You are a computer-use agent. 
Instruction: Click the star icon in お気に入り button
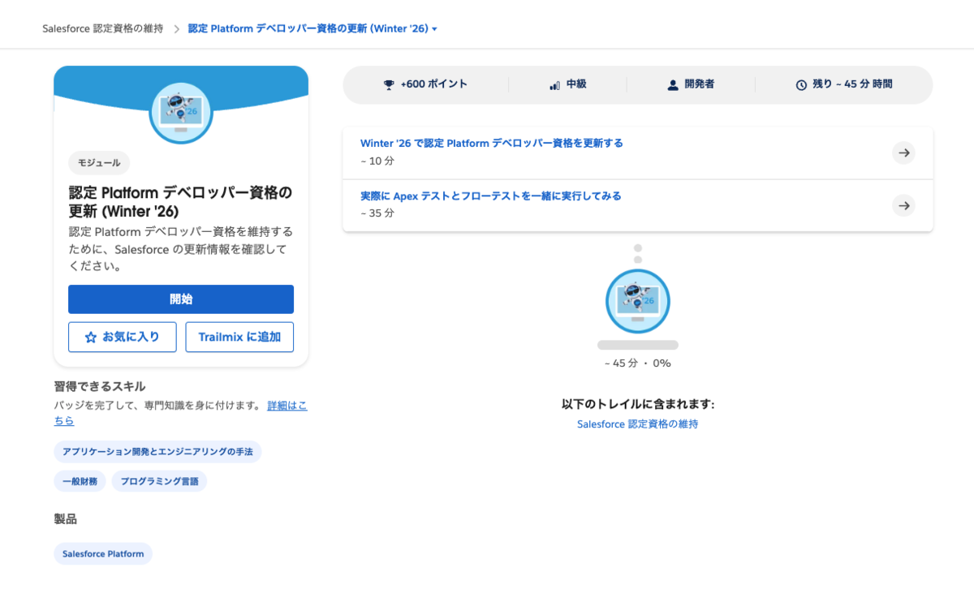click(91, 337)
